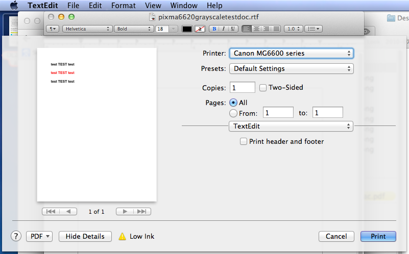
Task: Click Hide Details button
Action: click(85, 236)
